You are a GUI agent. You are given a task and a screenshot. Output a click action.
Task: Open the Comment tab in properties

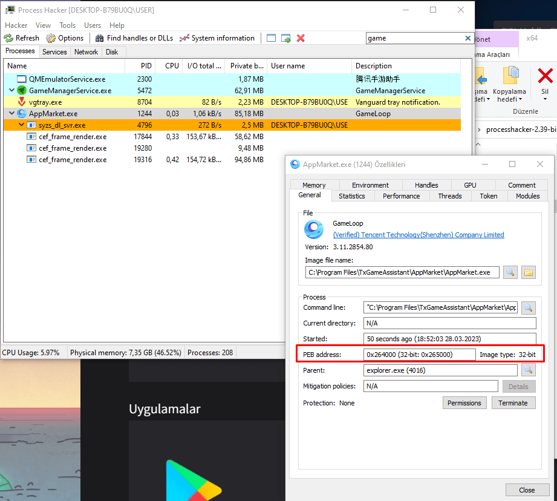521,185
